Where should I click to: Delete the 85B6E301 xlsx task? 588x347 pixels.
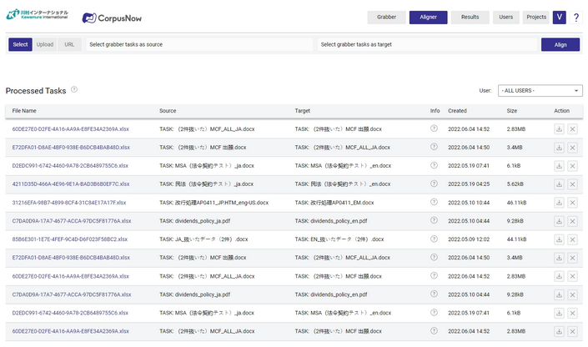[572, 239]
